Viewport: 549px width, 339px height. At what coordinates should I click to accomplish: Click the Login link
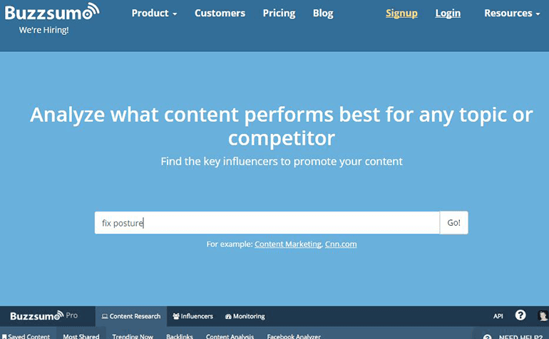pos(448,13)
